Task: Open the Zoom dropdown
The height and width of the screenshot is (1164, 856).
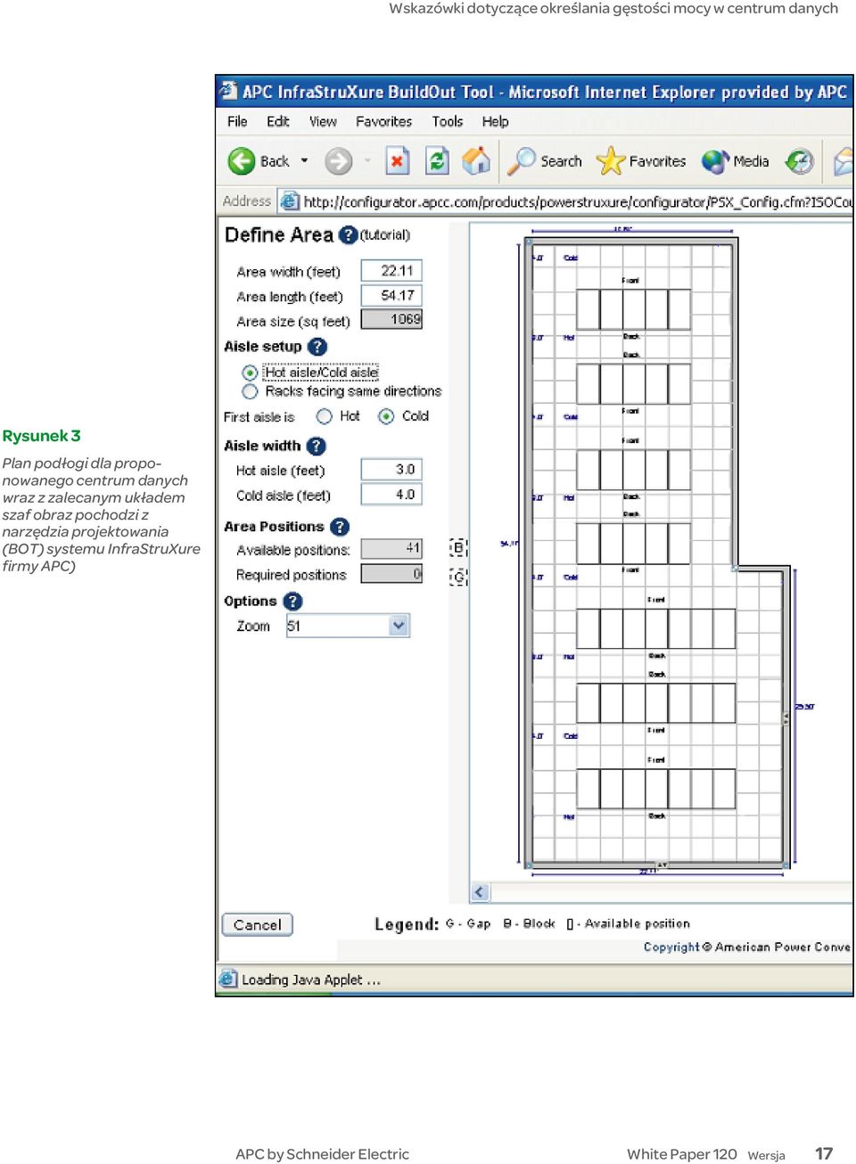Action: point(399,626)
